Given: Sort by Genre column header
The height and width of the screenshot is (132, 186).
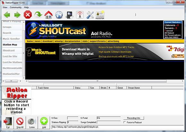Looking at the screenshot, I should click(x=121, y=88).
